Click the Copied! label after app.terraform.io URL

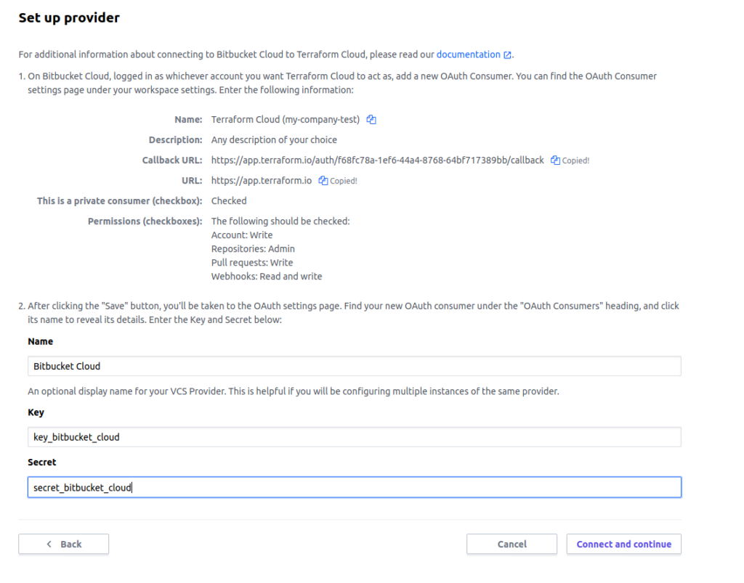pyautogui.click(x=344, y=181)
